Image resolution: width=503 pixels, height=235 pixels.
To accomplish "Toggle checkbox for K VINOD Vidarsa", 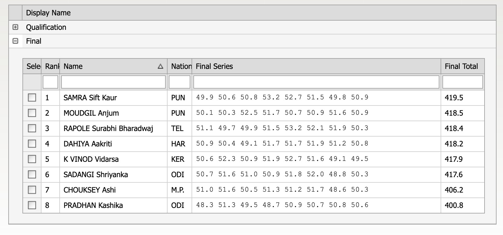I will click(x=32, y=159).
